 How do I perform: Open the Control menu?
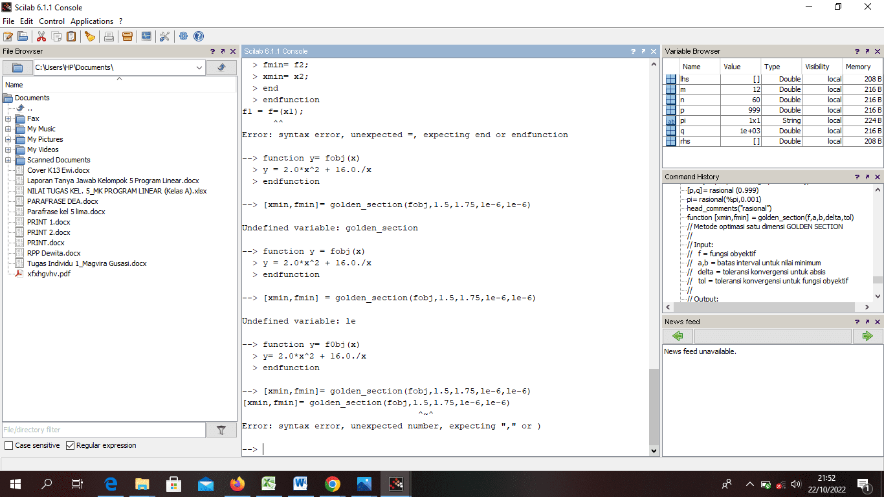click(52, 21)
